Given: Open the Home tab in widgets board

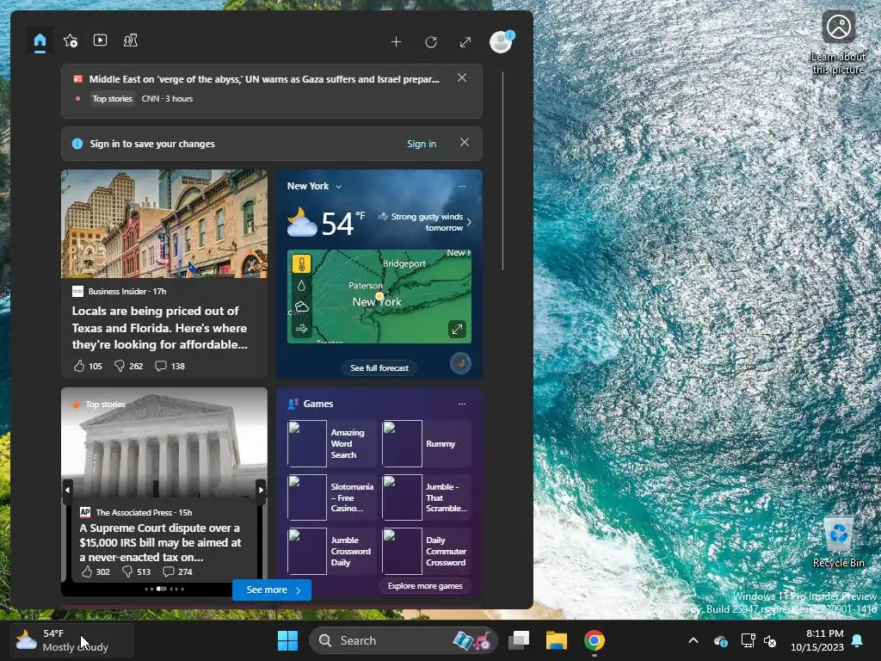Looking at the screenshot, I should click(40, 41).
